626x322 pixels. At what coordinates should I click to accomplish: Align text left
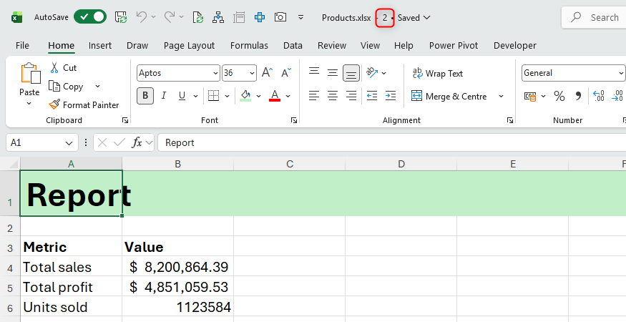coord(314,96)
